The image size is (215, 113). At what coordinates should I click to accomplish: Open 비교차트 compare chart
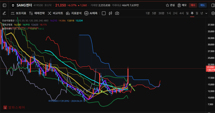55,13
